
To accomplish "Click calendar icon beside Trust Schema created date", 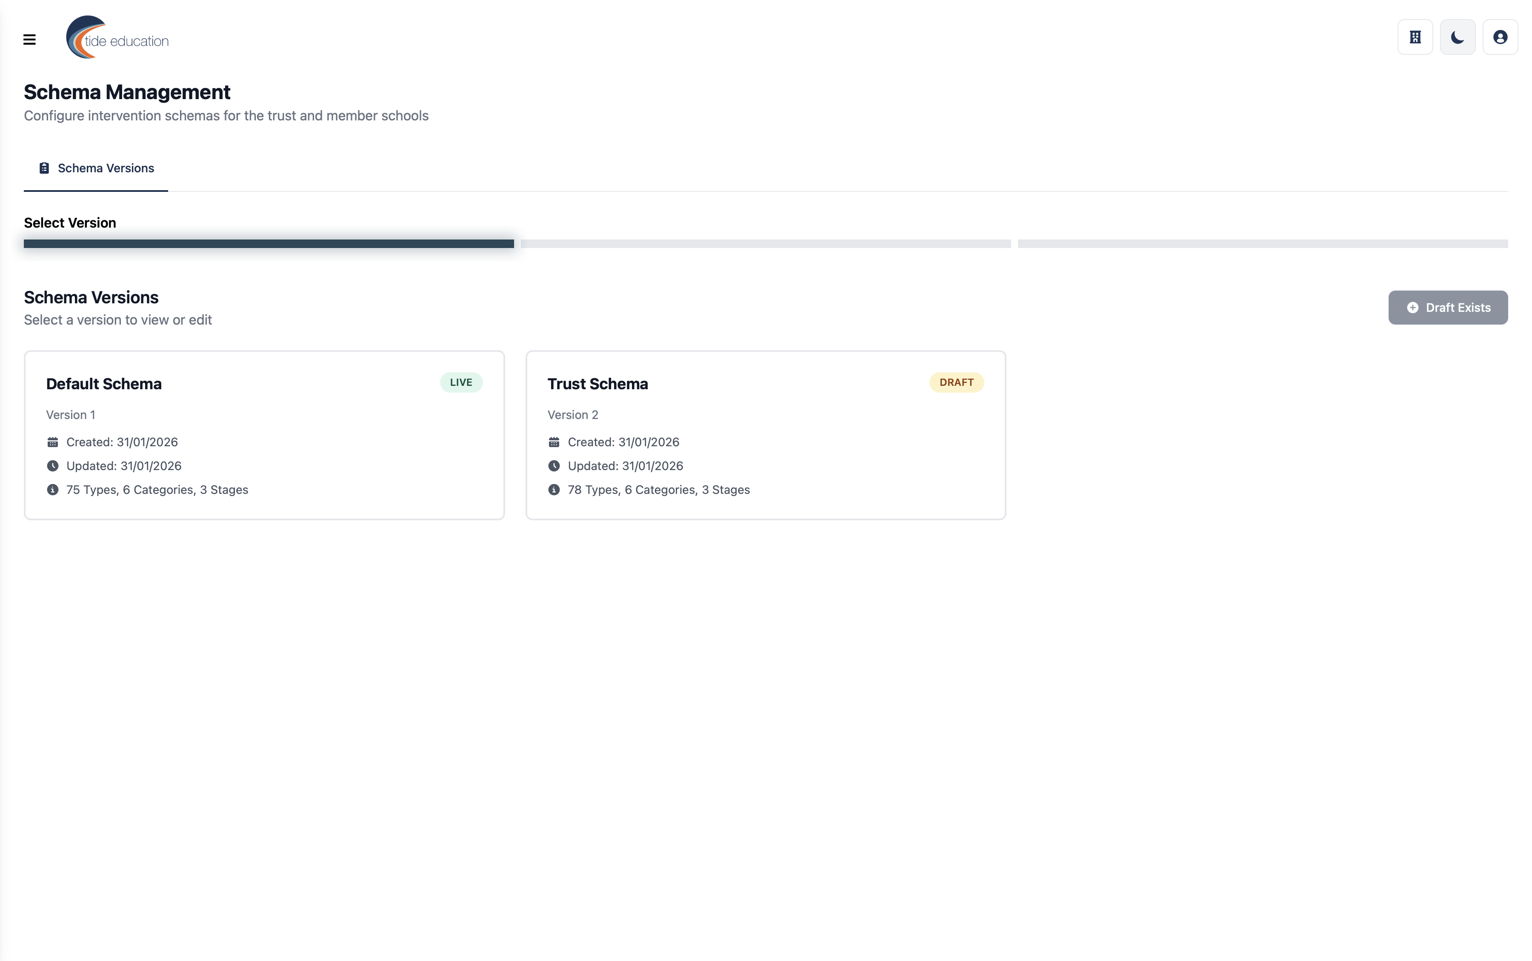I will coord(554,442).
